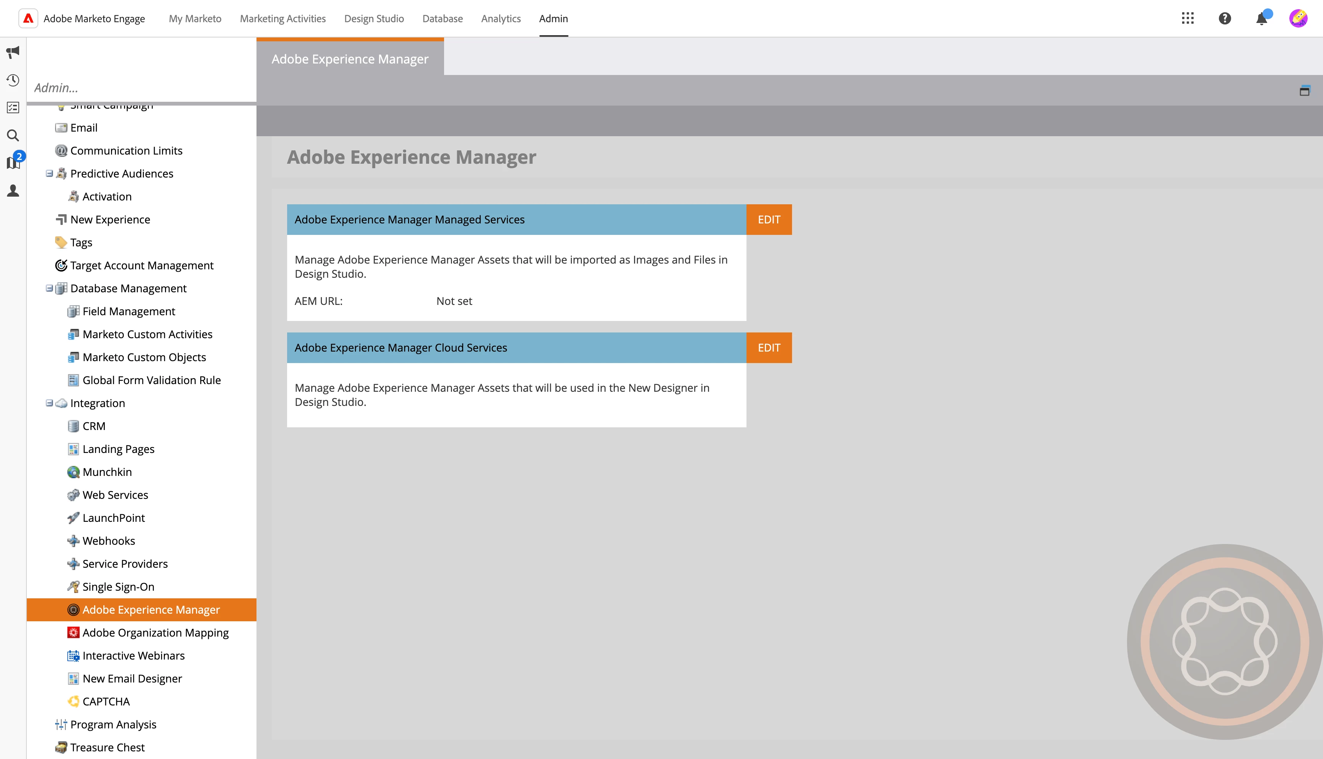The width and height of the screenshot is (1323, 759).
Task: Edit Adobe Experience Manager Managed Services
Action: pyautogui.click(x=769, y=220)
